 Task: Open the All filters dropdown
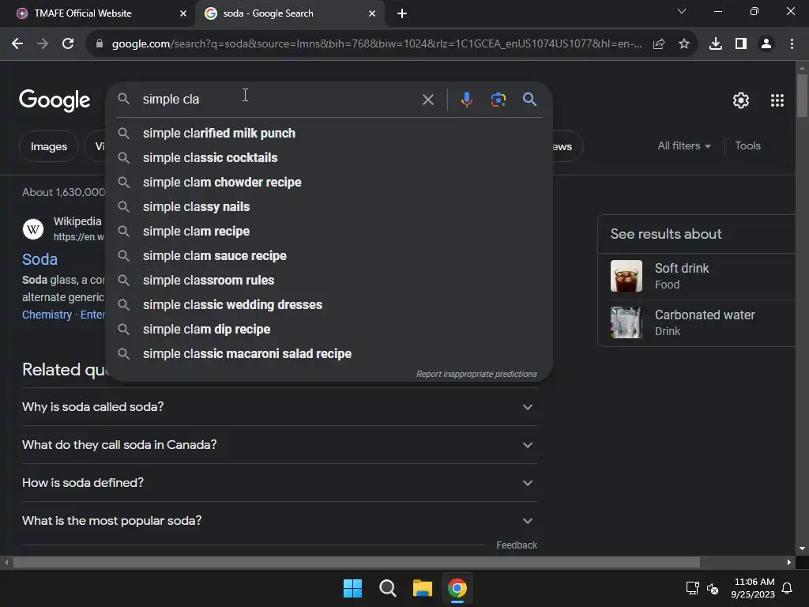point(683,146)
